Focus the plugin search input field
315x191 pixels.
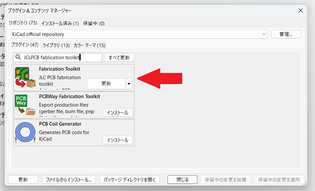pos(58,58)
